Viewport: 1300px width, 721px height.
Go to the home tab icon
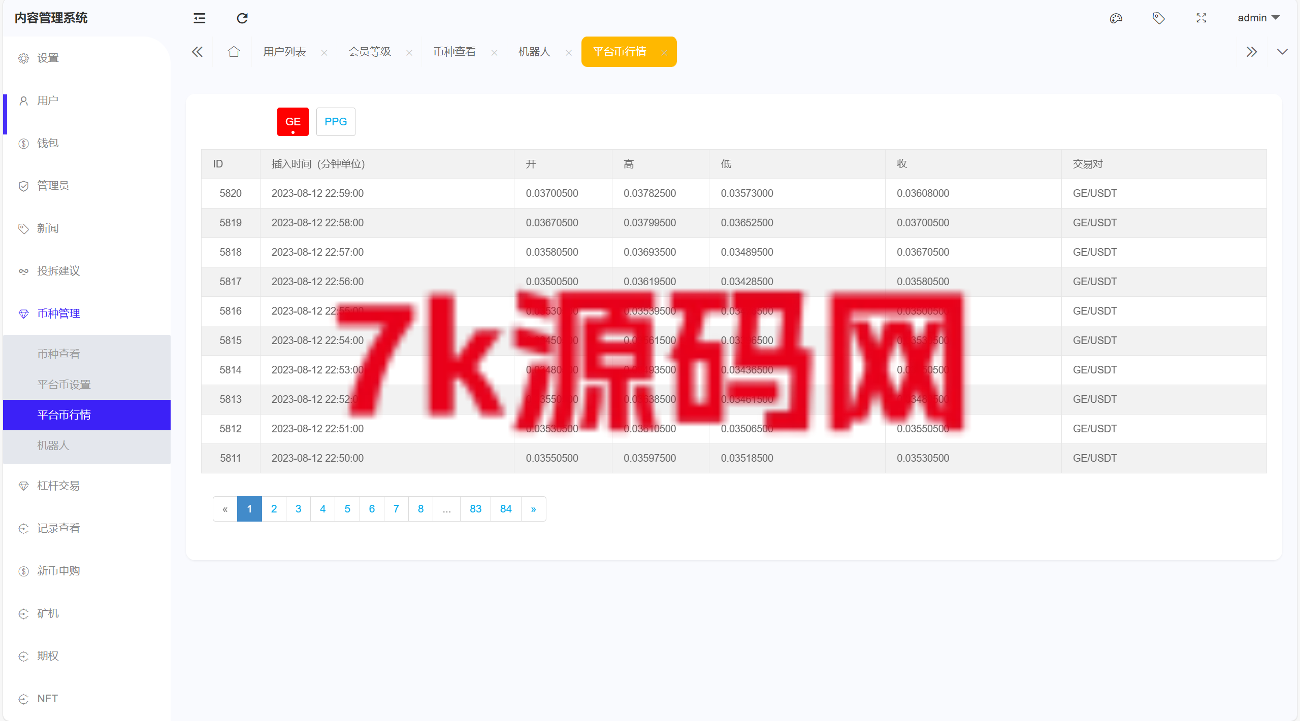click(x=234, y=52)
